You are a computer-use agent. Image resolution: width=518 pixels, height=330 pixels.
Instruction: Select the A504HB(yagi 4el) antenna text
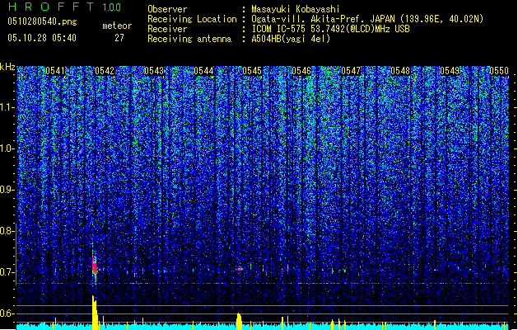pos(291,39)
